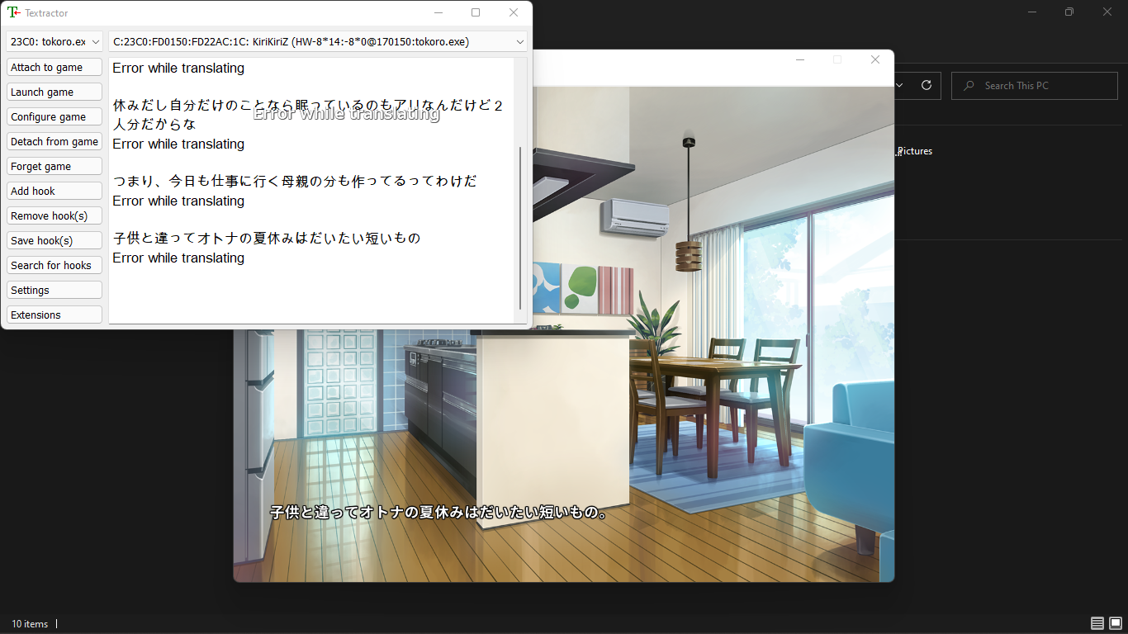Image resolution: width=1128 pixels, height=634 pixels.
Task: Search for hooks
Action: (54, 265)
